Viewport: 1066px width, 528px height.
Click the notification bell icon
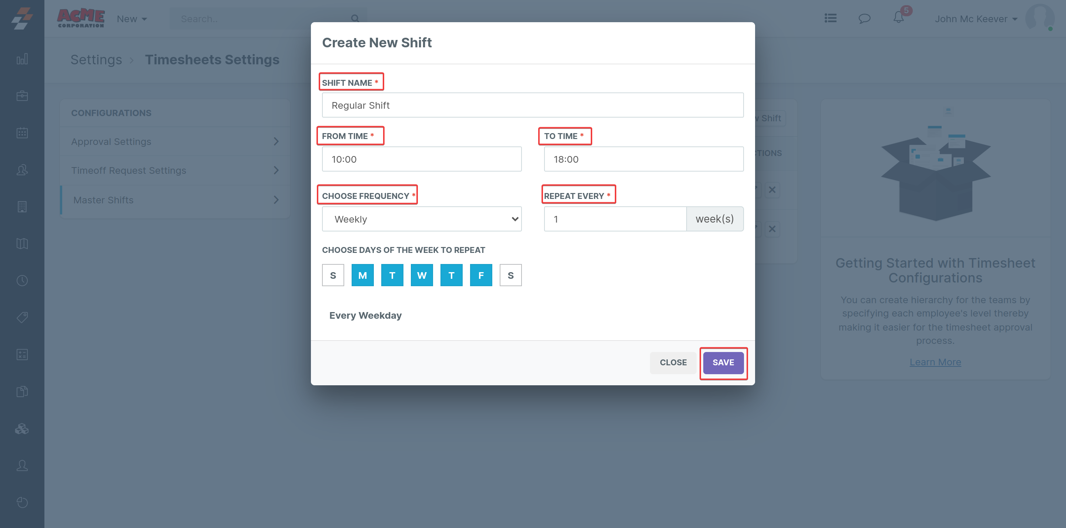click(x=898, y=18)
